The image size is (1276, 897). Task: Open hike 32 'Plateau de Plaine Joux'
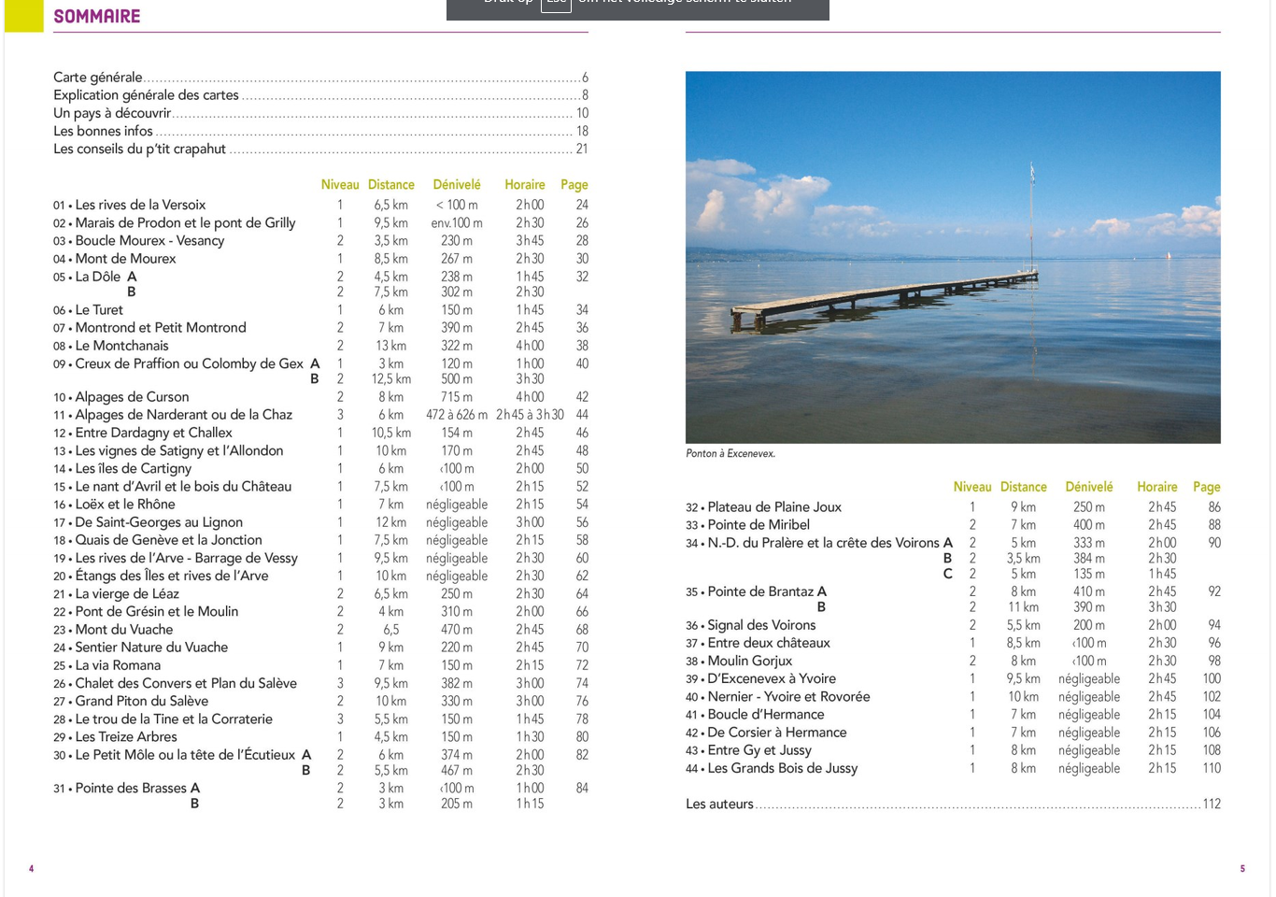click(773, 507)
